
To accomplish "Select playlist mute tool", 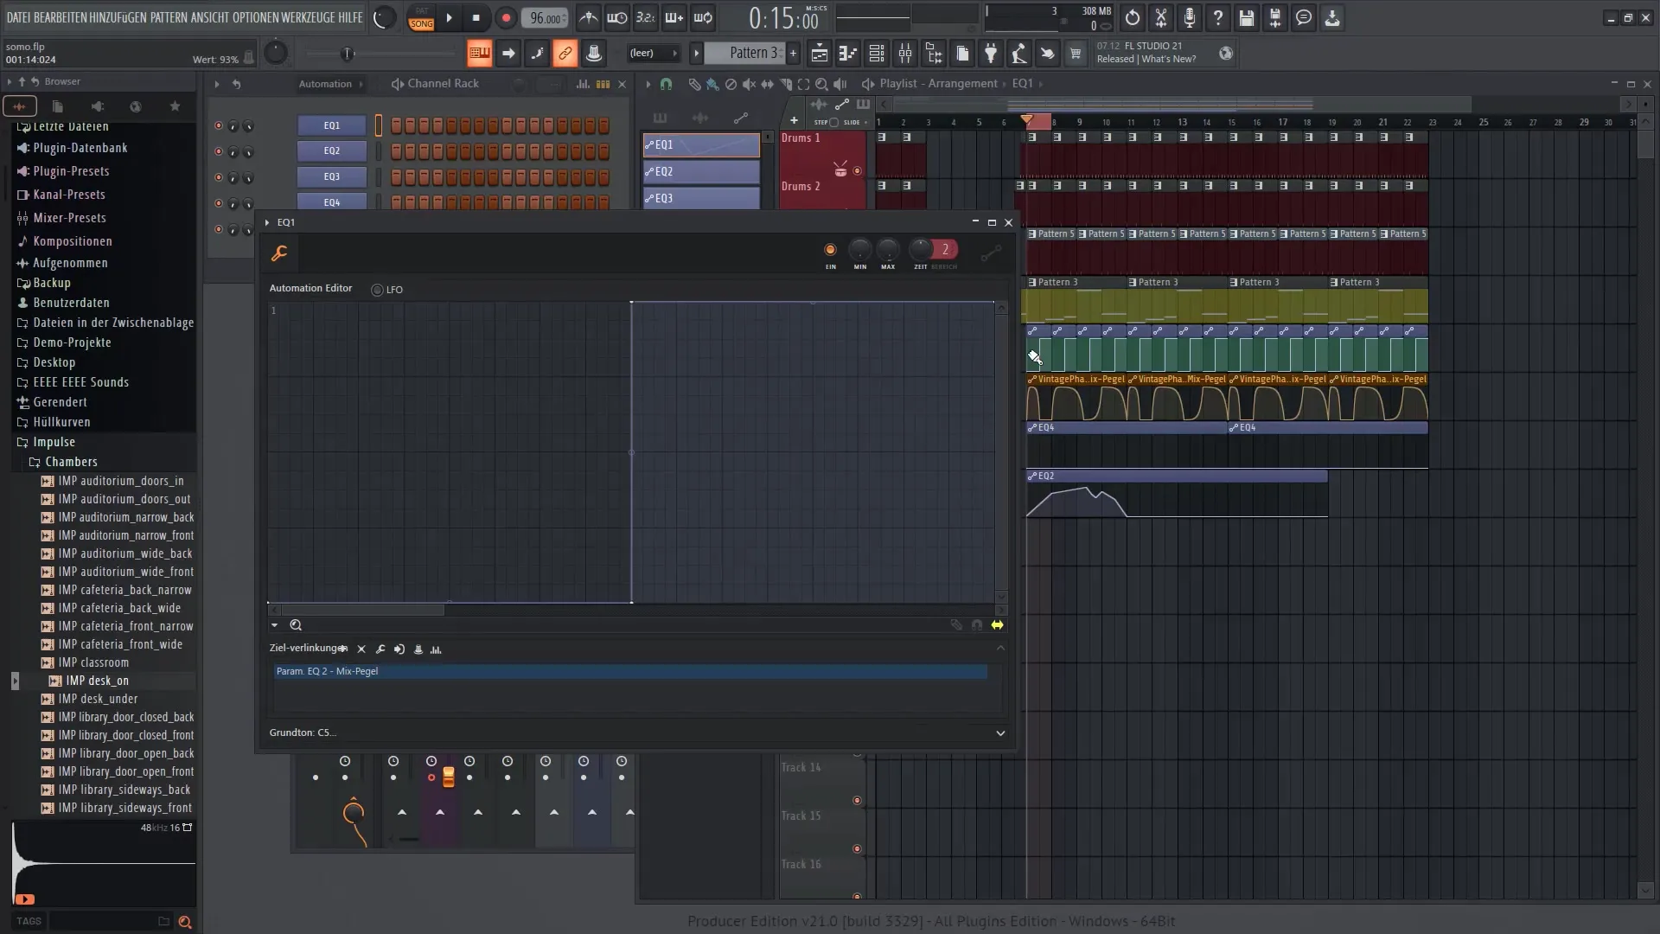I will [x=749, y=84].
